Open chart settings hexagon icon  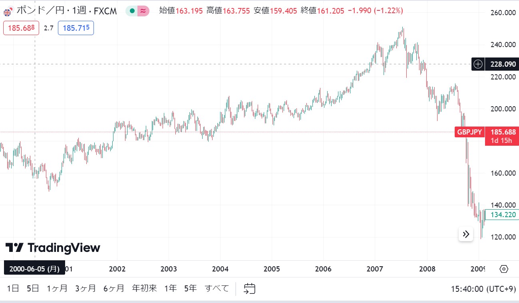504,269
